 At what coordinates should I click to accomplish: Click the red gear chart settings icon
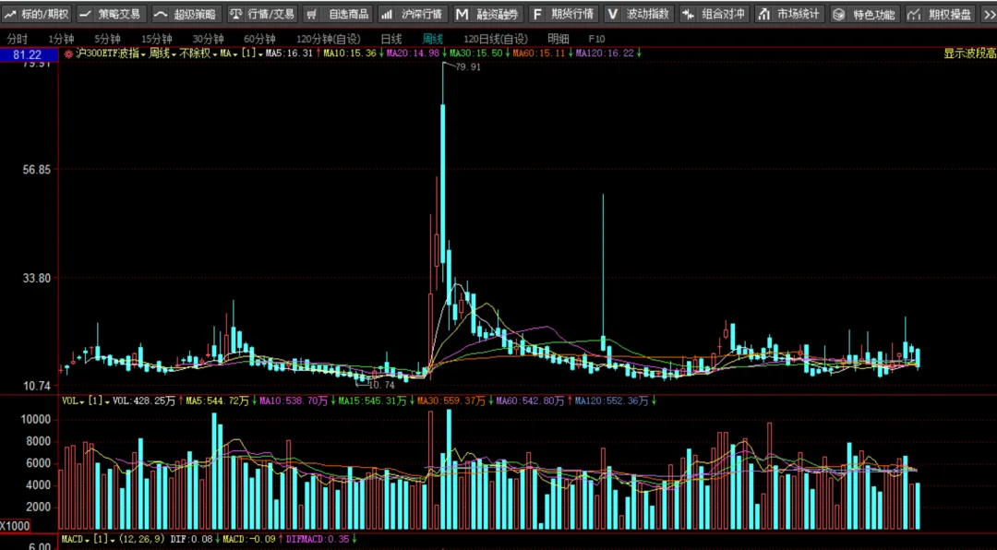pos(68,54)
